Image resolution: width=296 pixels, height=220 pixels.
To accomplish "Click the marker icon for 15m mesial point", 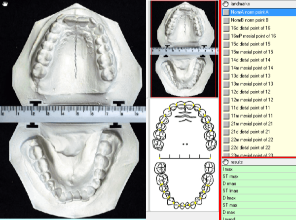I will [226, 52].
